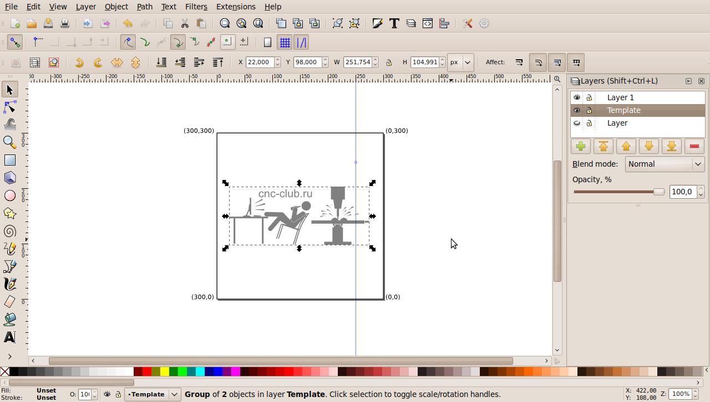Choose the Rectangle tool

pos(10,160)
